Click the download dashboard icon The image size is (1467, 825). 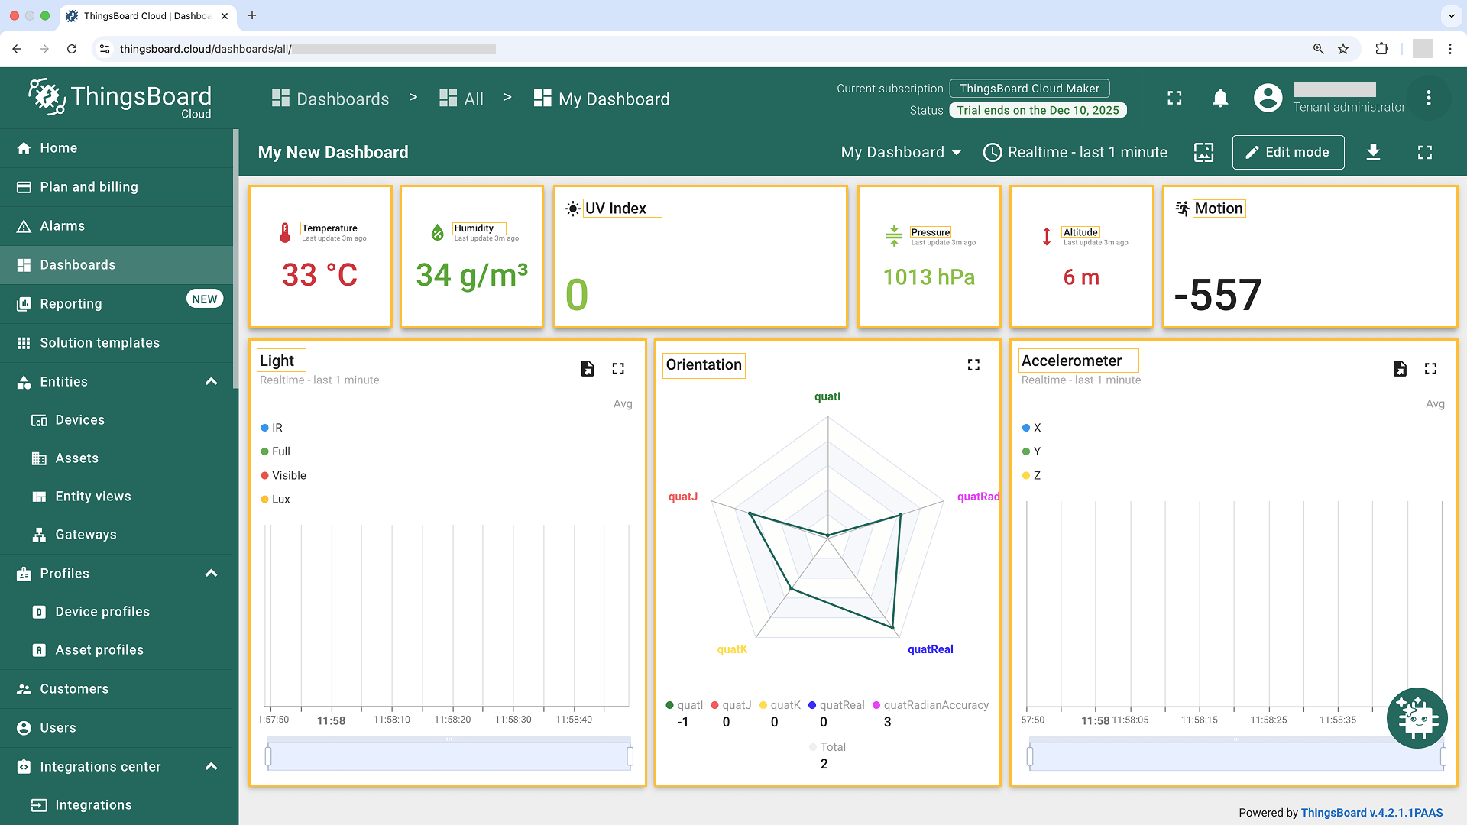tap(1373, 152)
